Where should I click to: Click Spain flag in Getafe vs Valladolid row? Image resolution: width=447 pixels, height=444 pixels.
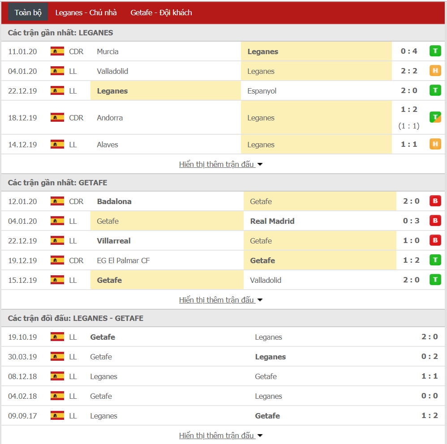(57, 280)
